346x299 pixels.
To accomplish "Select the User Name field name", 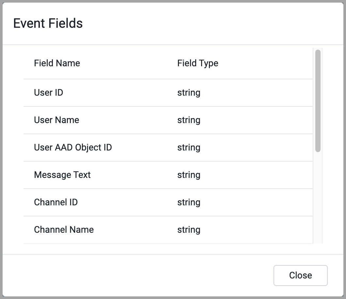I will [x=56, y=120].
